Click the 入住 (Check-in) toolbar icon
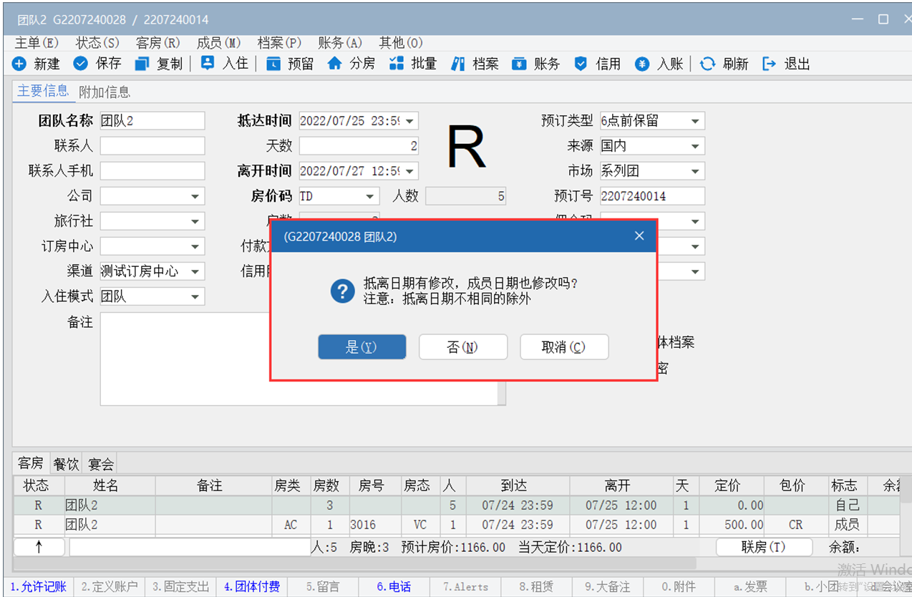The image size is (912, 597). click(x=208, y=63)
